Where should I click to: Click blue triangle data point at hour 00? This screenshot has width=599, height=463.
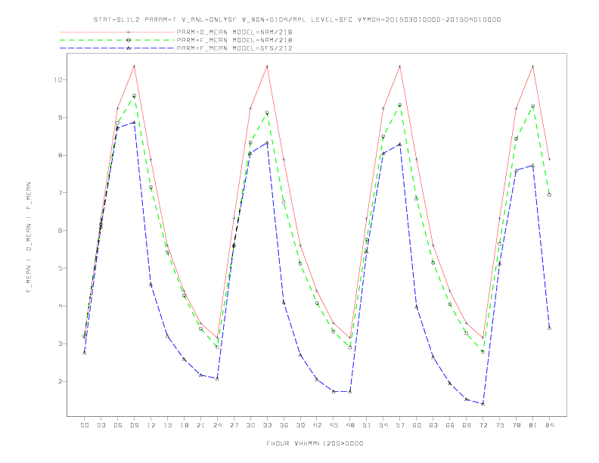pyautogui.click(x=85, y=353)
